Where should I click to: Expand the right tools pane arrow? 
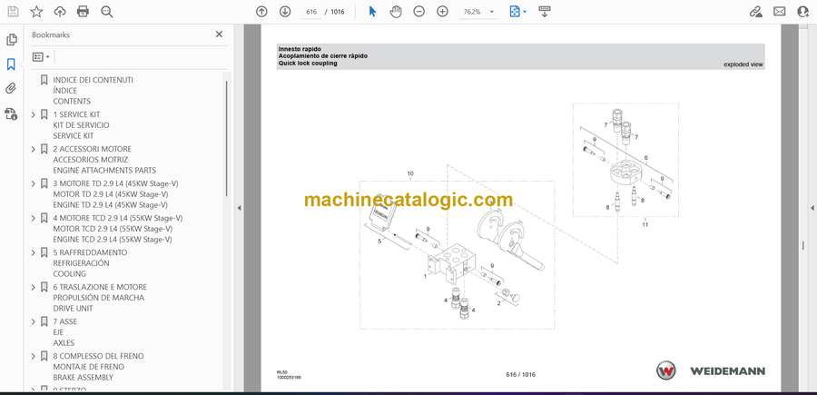coord(812,208)
